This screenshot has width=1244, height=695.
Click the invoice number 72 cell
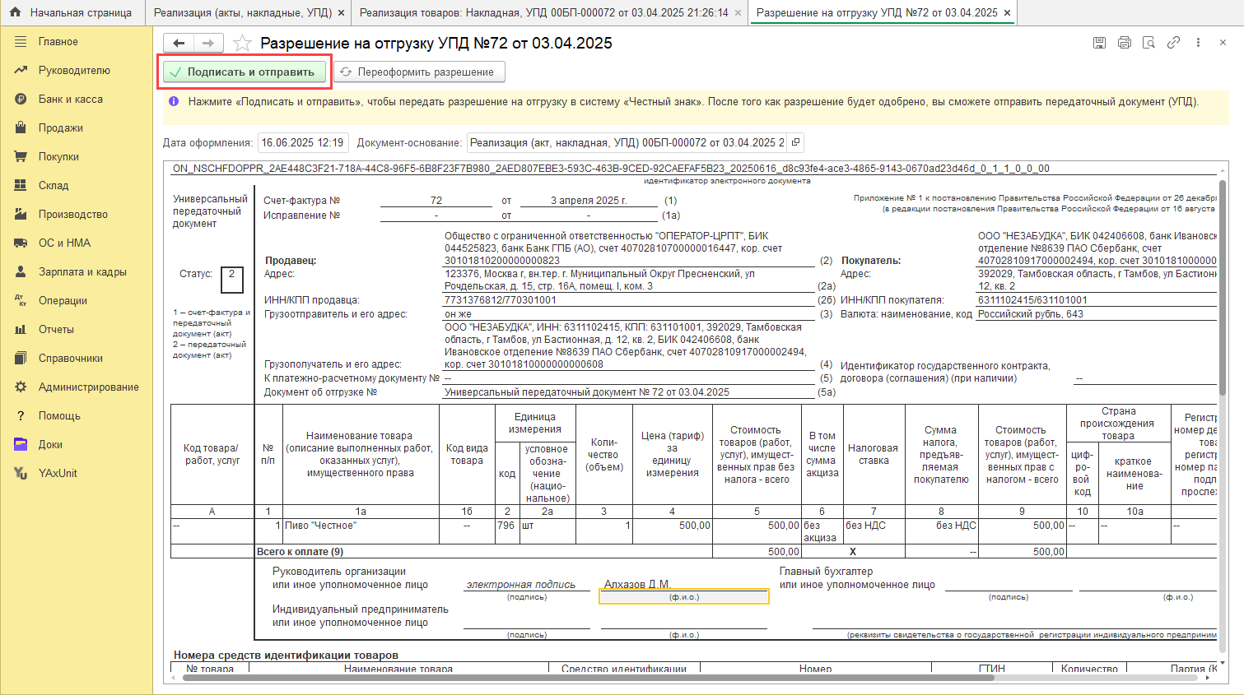436,200
